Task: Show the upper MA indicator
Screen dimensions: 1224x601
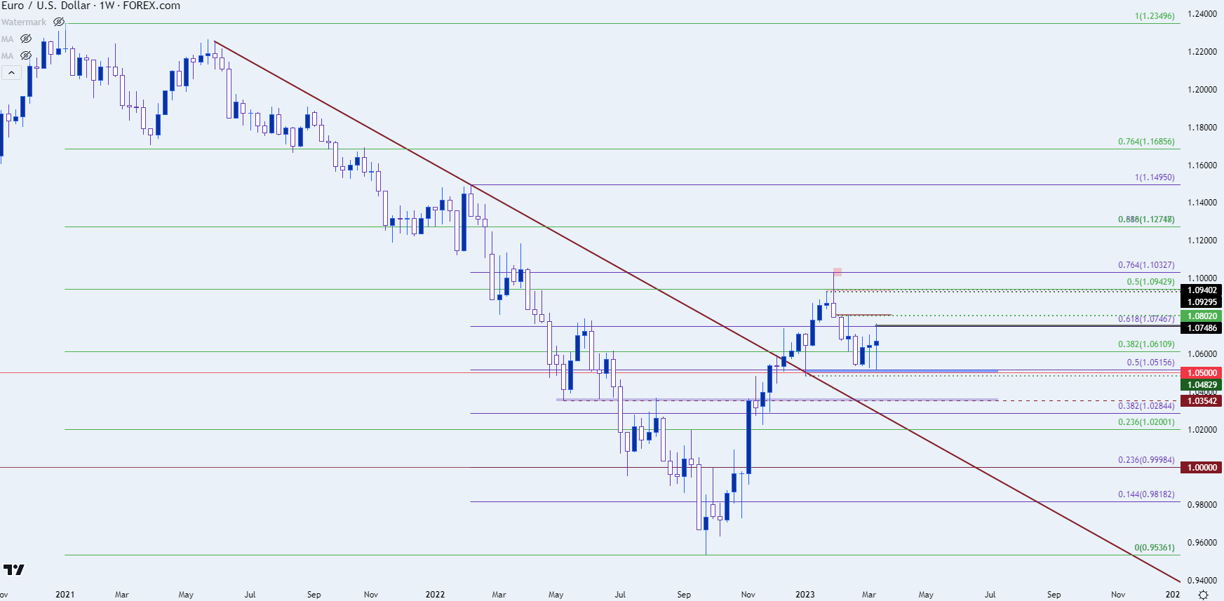Action: (26, 39)
